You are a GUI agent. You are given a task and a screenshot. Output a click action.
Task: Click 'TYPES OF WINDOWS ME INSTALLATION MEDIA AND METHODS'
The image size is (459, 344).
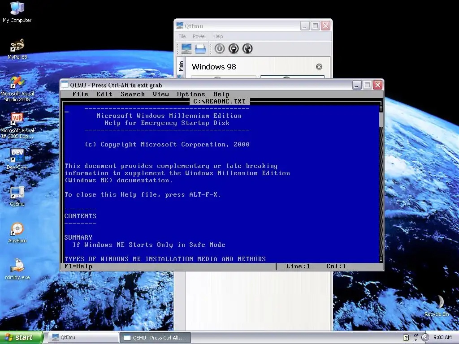[x=165, y=259]
